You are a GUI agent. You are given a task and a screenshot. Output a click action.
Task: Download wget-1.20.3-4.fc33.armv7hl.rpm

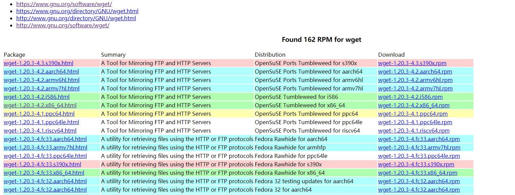click(x=419, y=147)
